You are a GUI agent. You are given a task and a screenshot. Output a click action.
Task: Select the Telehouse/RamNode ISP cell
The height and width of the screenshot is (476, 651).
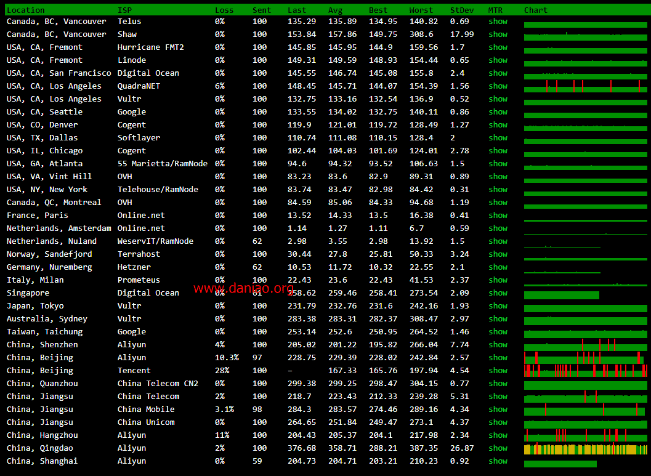click(x=158, y=189)
